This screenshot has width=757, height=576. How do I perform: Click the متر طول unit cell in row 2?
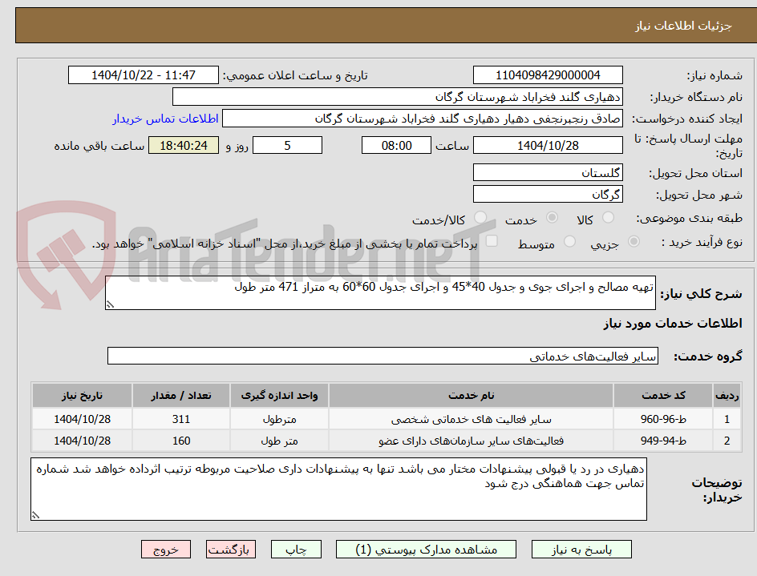(280, 441)
